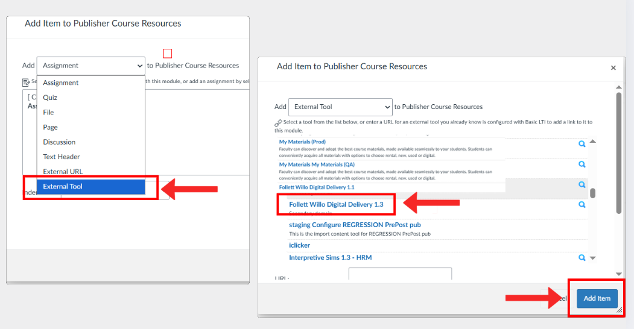Click the tool list scroll up arrow
This screenshot has width=634, height=329.
pos(593,141)
